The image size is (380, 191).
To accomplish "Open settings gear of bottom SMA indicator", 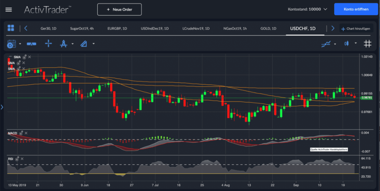I will [x=19, y=69].
